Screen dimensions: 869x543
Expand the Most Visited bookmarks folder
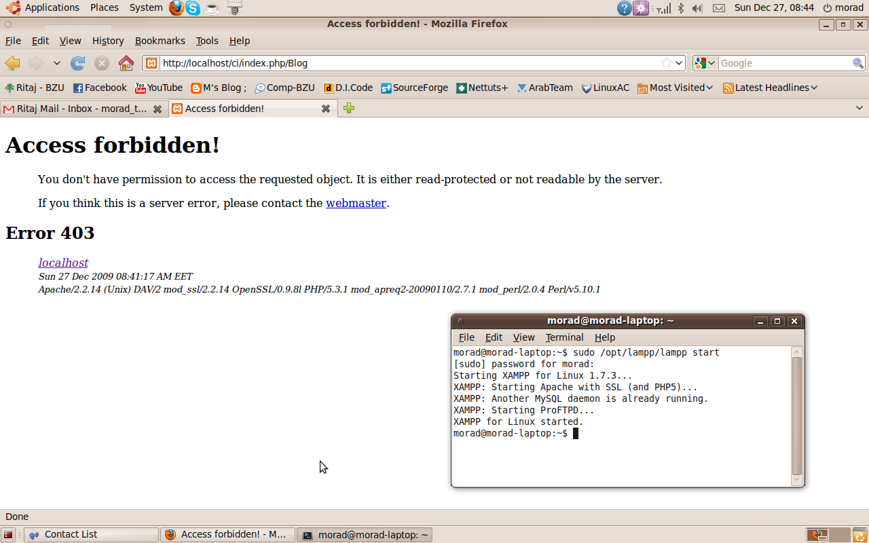point(676,88)
